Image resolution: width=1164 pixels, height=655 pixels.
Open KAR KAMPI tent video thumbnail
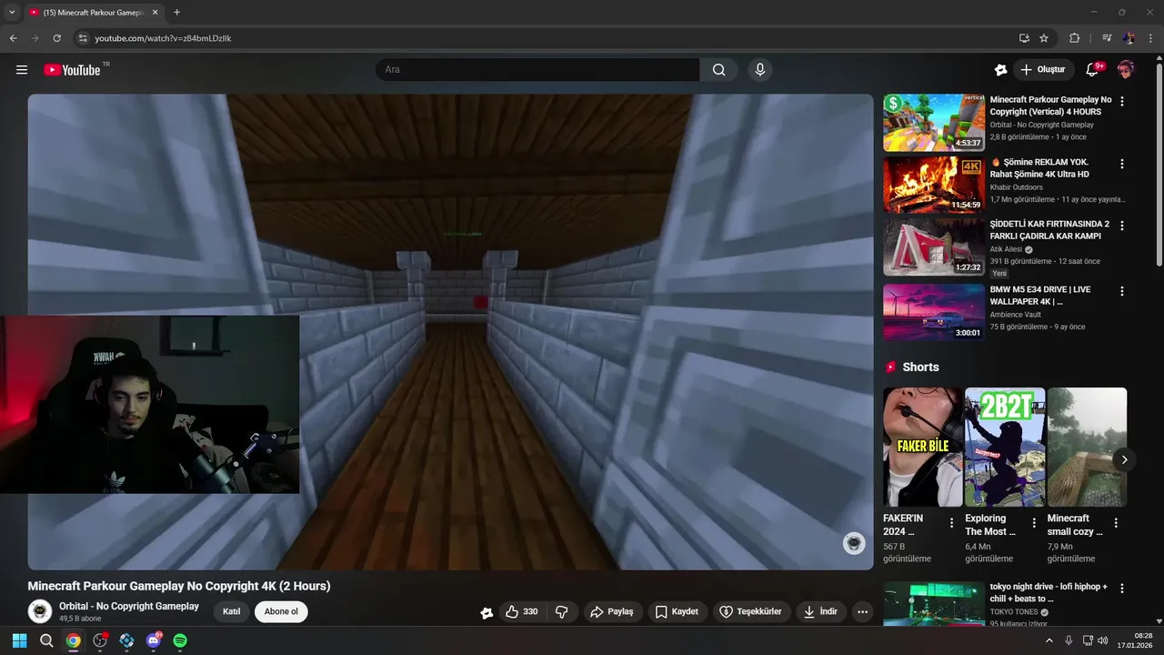click(934, 247)
